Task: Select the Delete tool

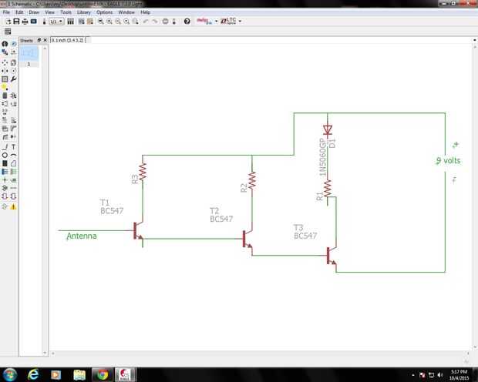Action: pos(5,95)
